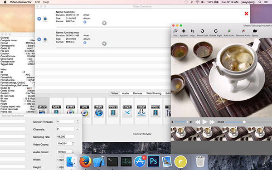This screenshot has width=272, height=170.
Task: Select Append tool in editor window
Action: 184,33
